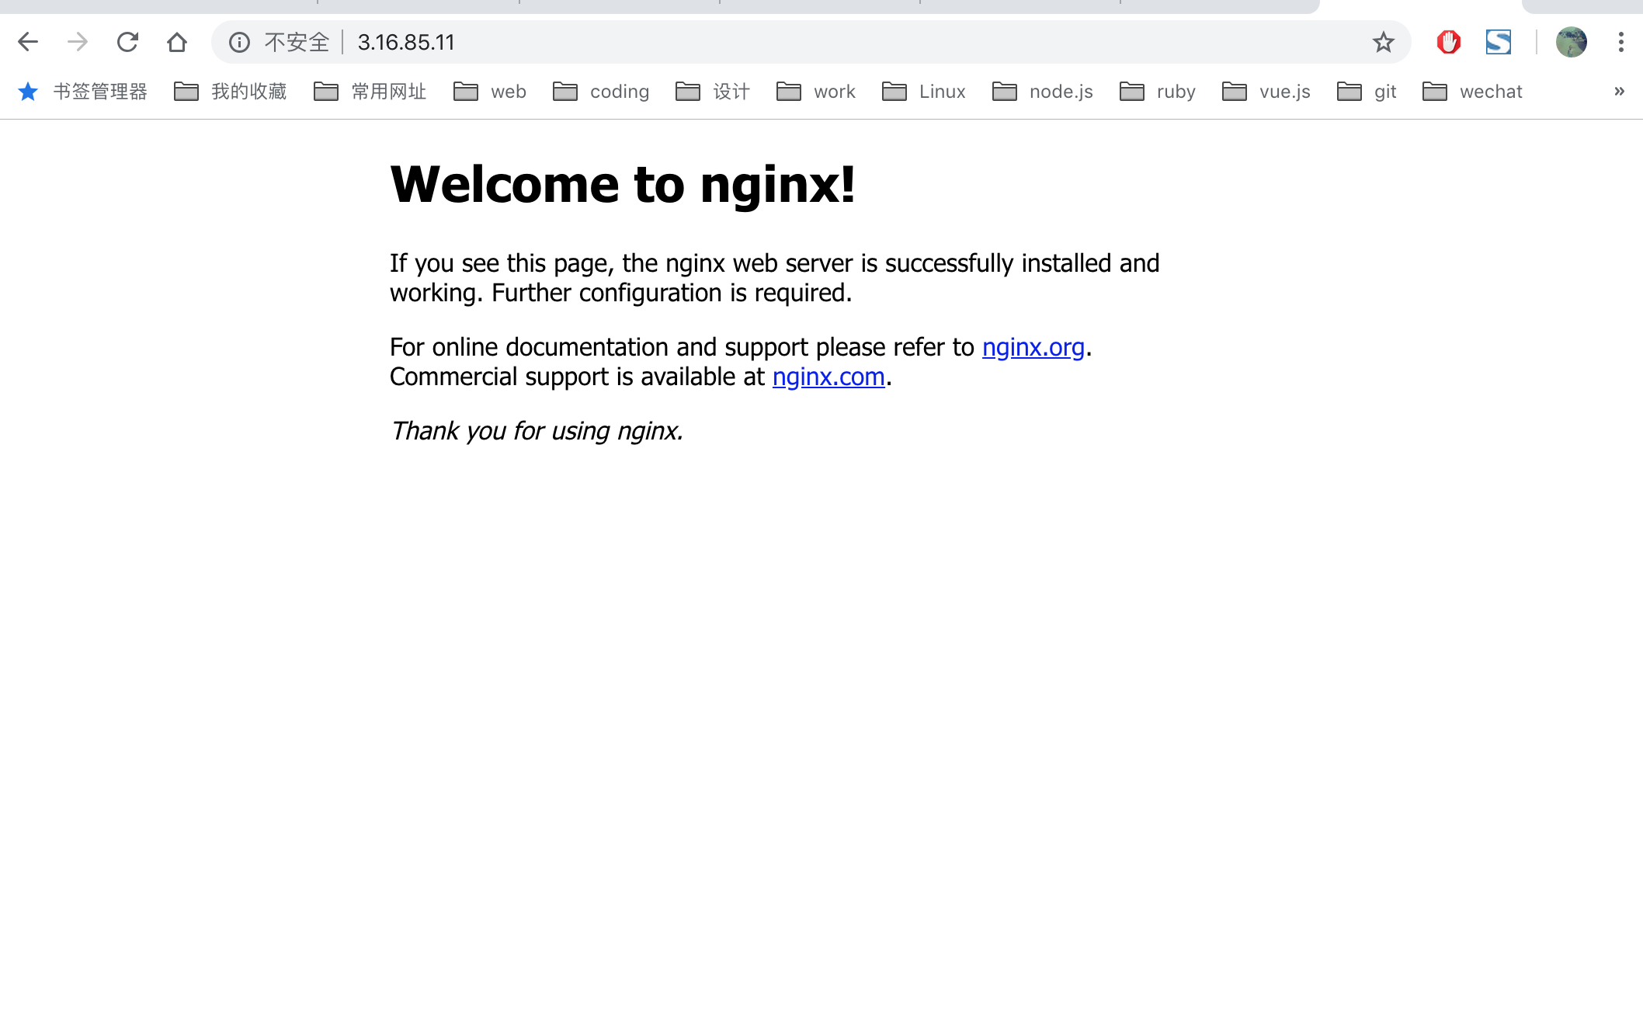Go to the browser home page
1643x1025 pixels.
[x=177, y=42]
